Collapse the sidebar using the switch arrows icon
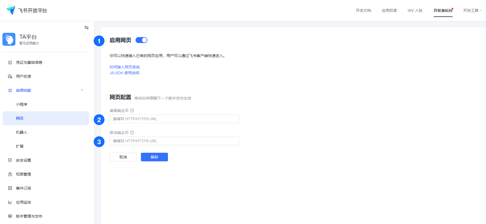 click(86, 27)
